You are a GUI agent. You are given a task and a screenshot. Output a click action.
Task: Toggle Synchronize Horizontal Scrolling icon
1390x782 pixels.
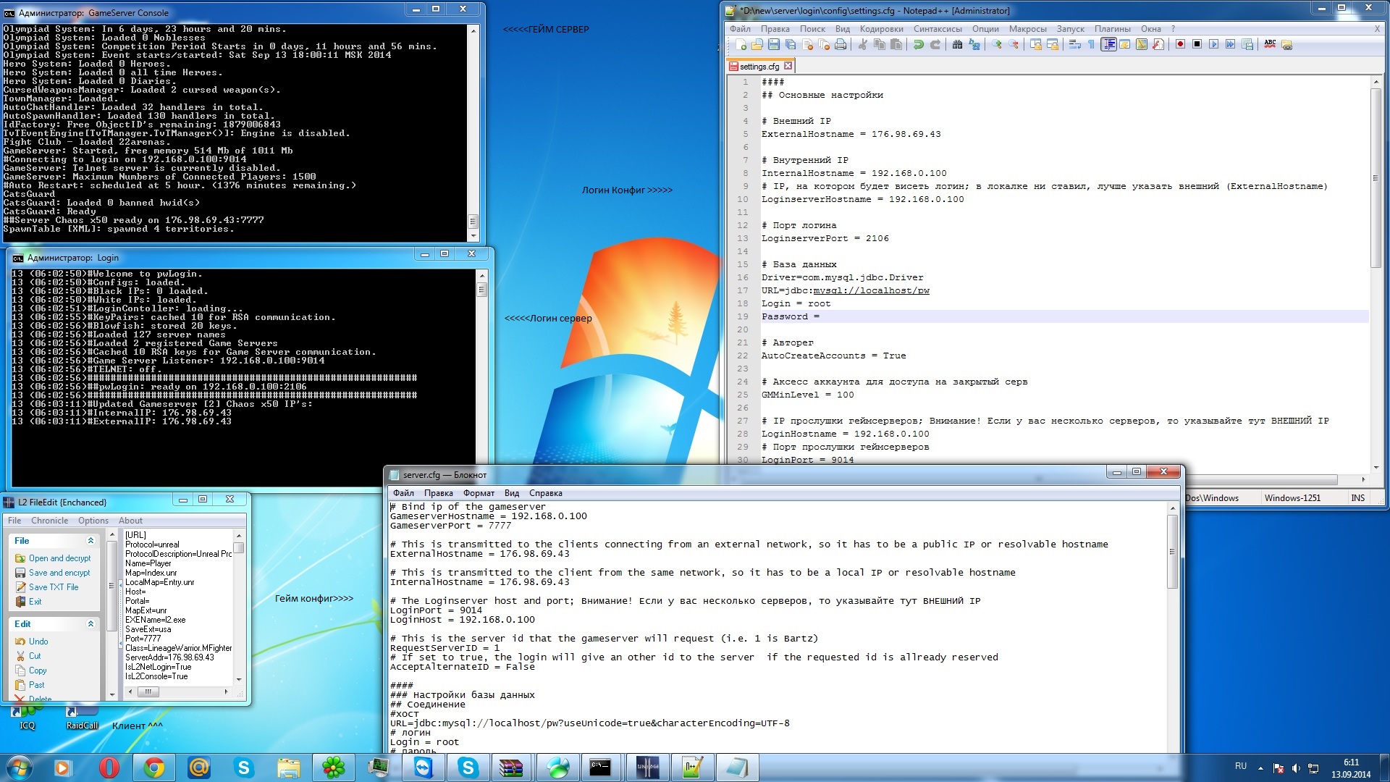tap(1053, 44)
